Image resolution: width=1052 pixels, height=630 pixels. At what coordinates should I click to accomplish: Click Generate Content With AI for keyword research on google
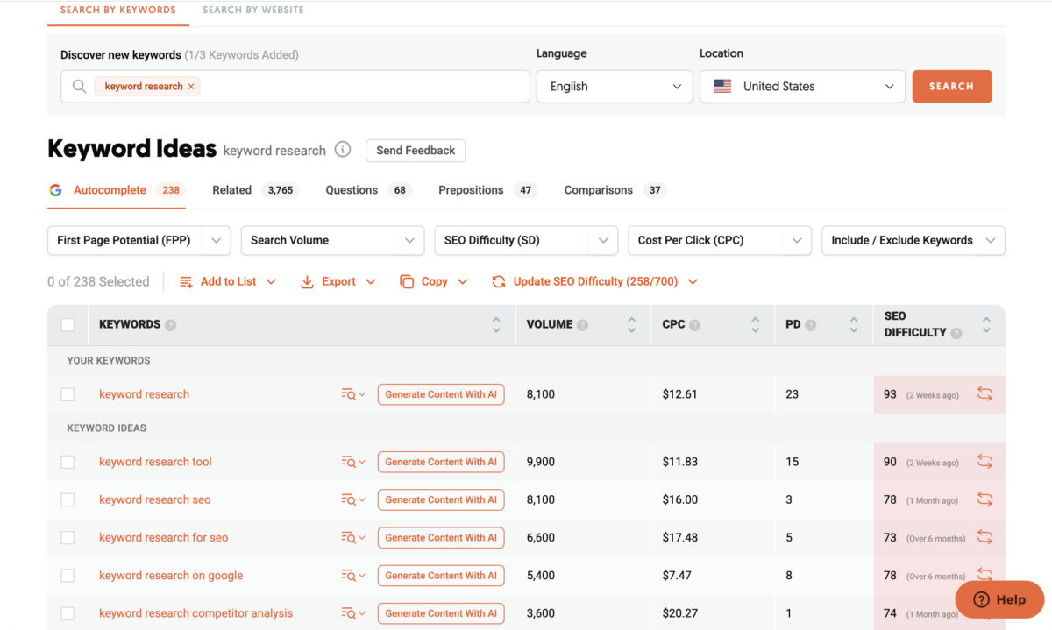[441, 576]
